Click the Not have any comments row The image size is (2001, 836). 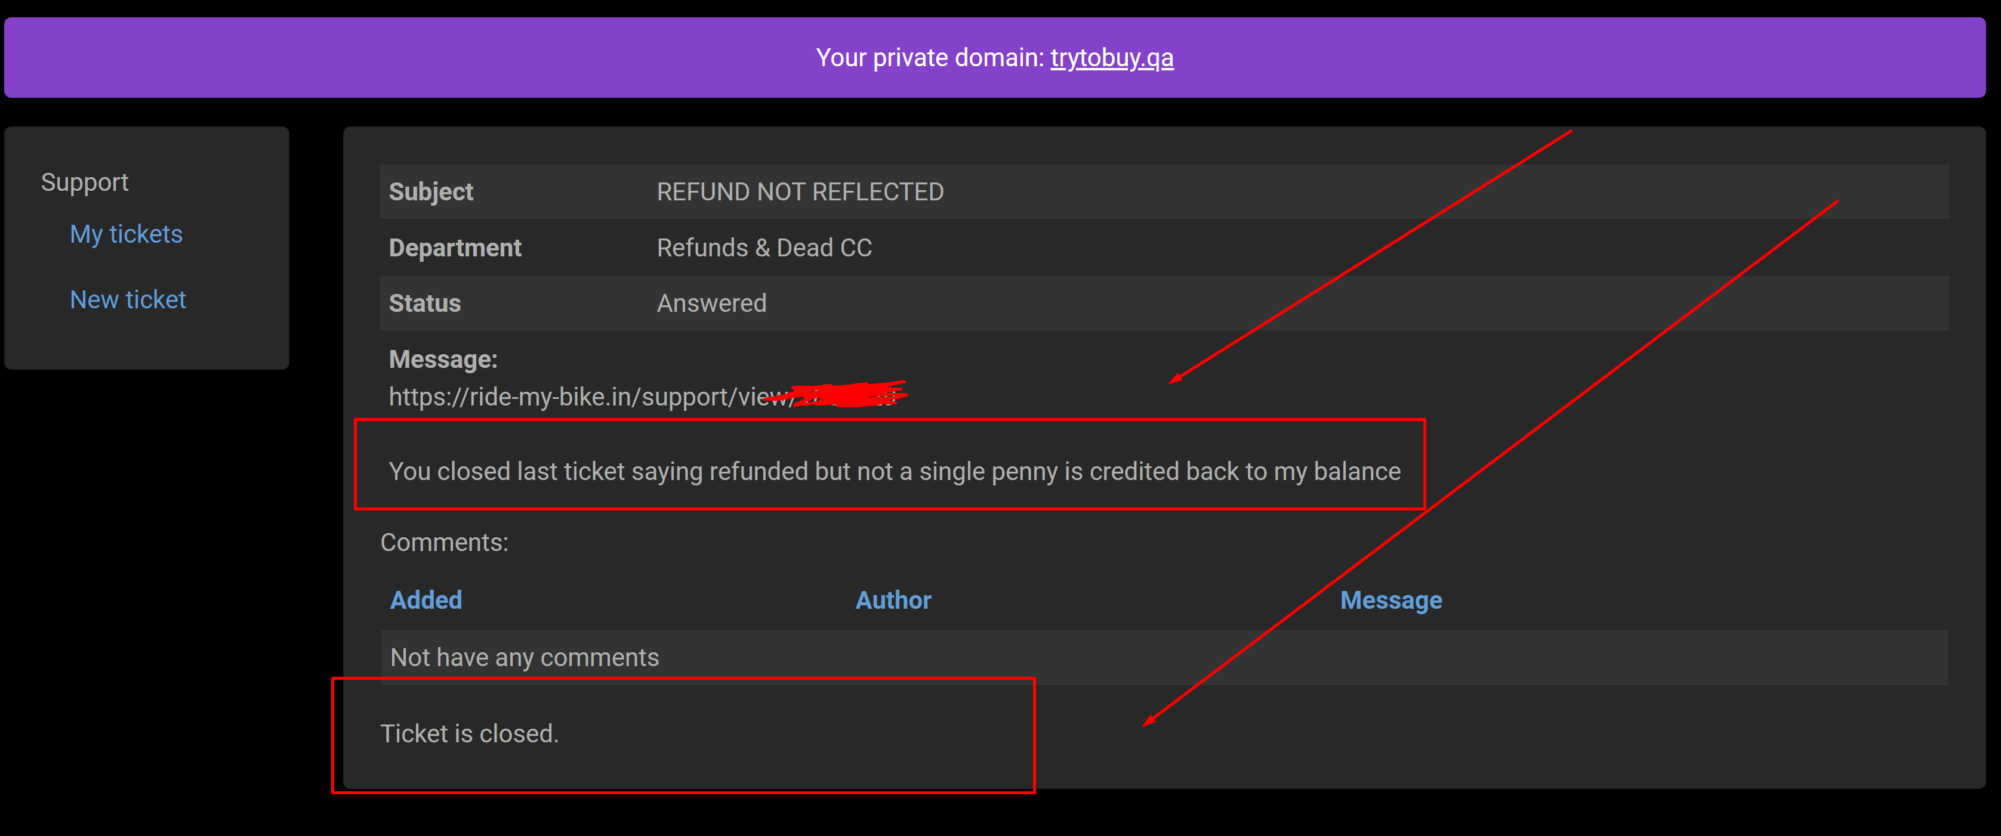coord(1164,658)
